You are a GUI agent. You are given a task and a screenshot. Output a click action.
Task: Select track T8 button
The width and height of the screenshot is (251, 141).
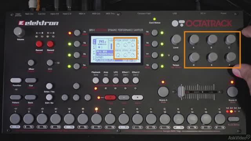(x=155, y=66)
